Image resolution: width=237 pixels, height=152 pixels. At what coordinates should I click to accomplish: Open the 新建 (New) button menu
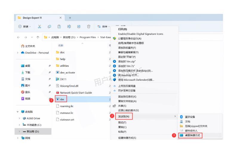[x=24, y=27]
